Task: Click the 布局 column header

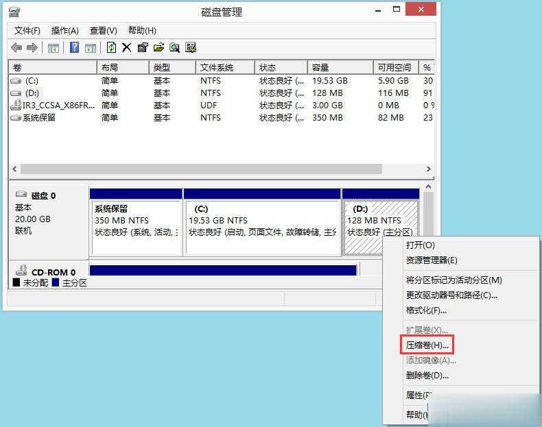Action: tap(123, 68)
